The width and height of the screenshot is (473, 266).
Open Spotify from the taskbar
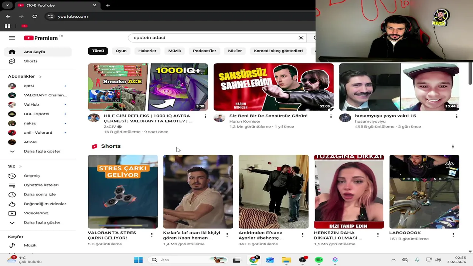pyautogui.click(x=319, y=260)
